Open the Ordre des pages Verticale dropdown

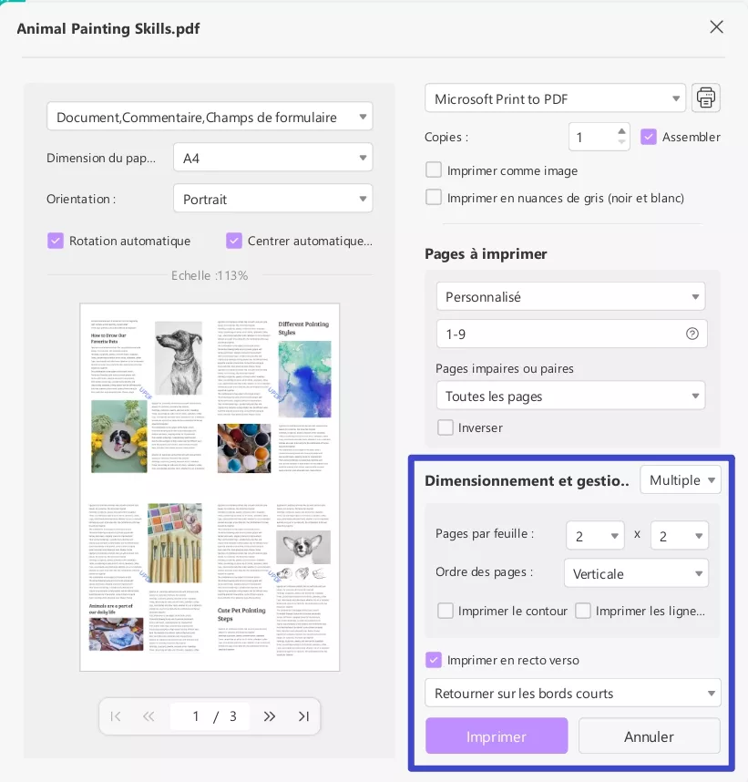click(636, 572)
